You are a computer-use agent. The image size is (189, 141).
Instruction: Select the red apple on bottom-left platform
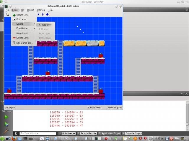pyautogui.click(x=9, y=90)
